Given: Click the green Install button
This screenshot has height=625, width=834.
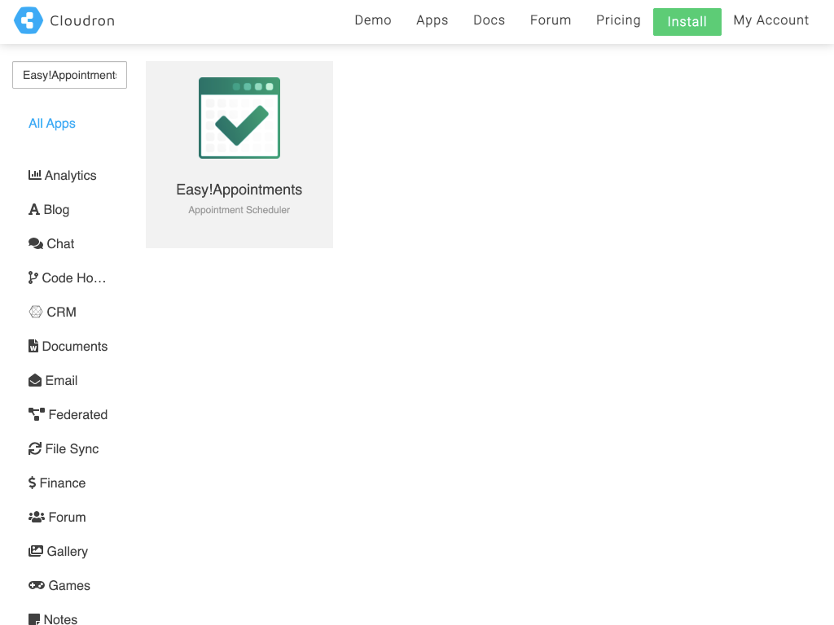Looking at the screenshot, I should [687, 22].
